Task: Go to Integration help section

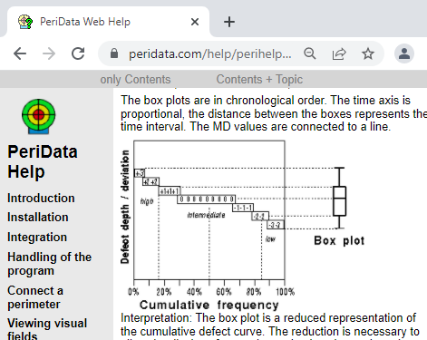Action: point(37,238)
